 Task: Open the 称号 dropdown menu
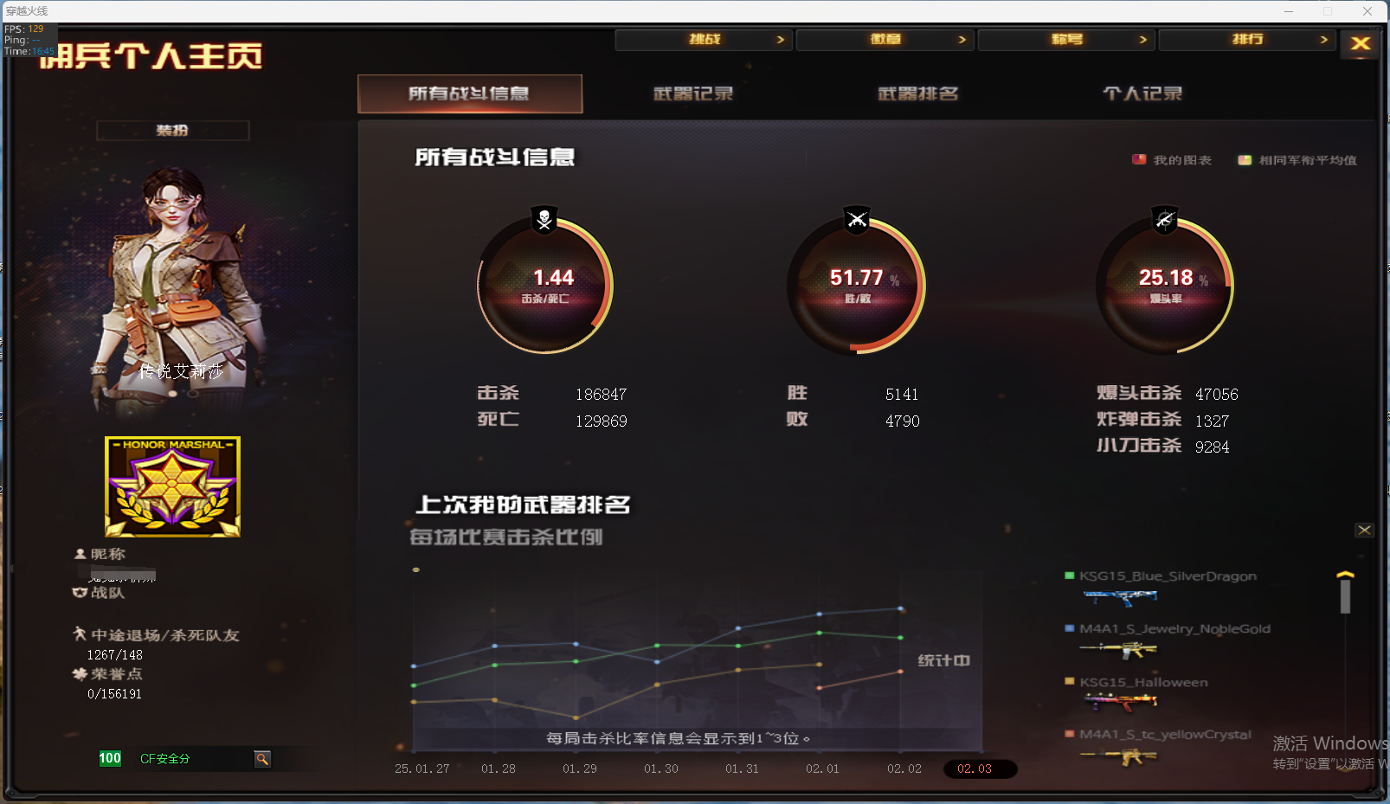(x=1066, y=40)
